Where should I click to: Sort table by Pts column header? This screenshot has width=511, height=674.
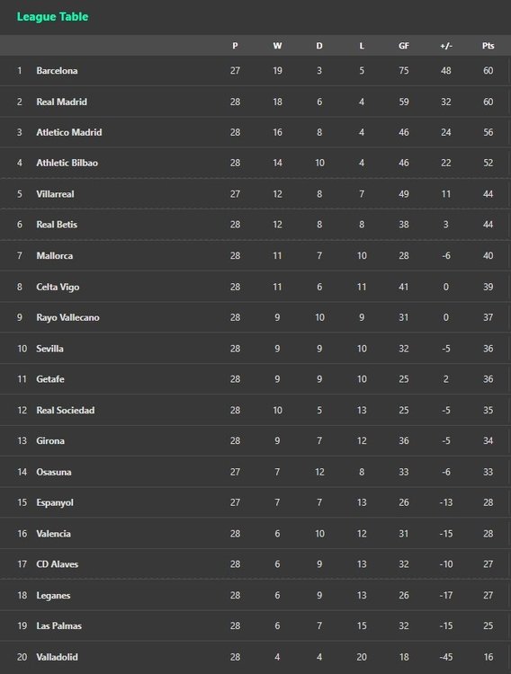point(488,46)
